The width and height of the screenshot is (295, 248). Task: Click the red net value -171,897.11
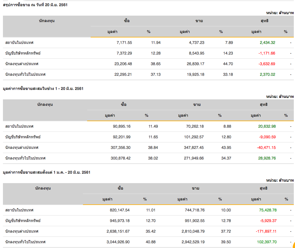266,231
